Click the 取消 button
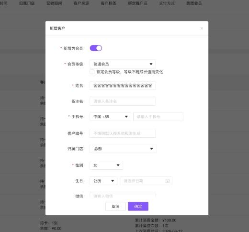The width and height of the screenshot is (249, 232). tap(115, 206)
